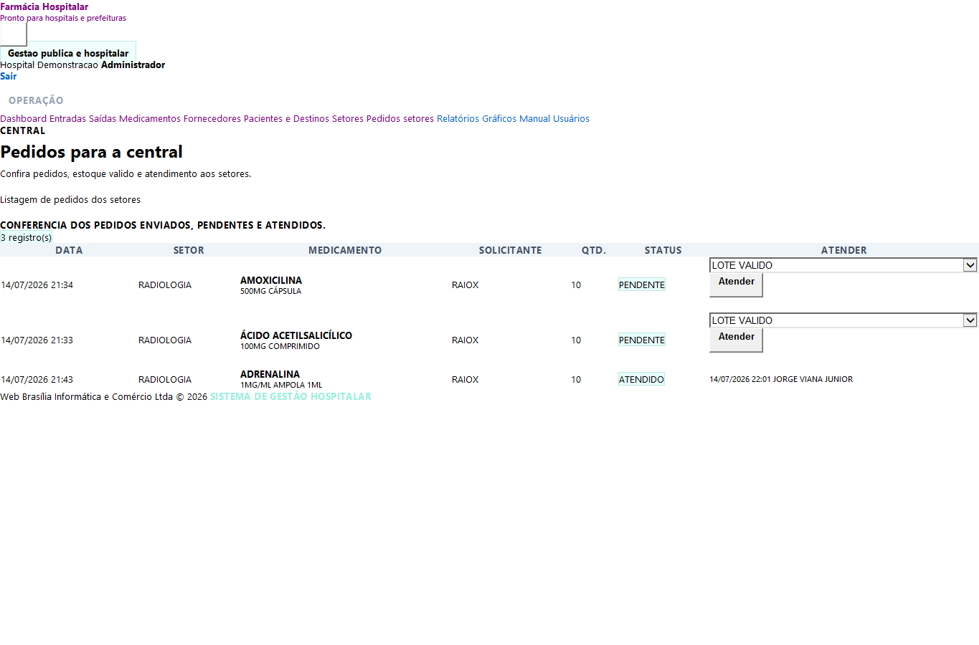Screen dimensions: 979x645
Task: Click PENDENTE status of Amoxicilina row
Action: (x=642, y=285)
